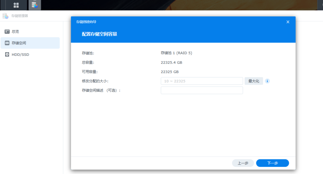
Task: Go back with the 上一步 button
Action: click(x=243, y=163)
